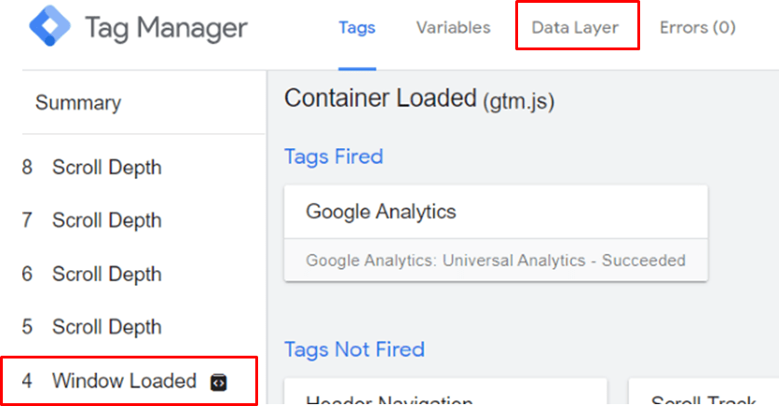Open the Scroll Track tag card

pyautogui.click(x=704, y=392)
